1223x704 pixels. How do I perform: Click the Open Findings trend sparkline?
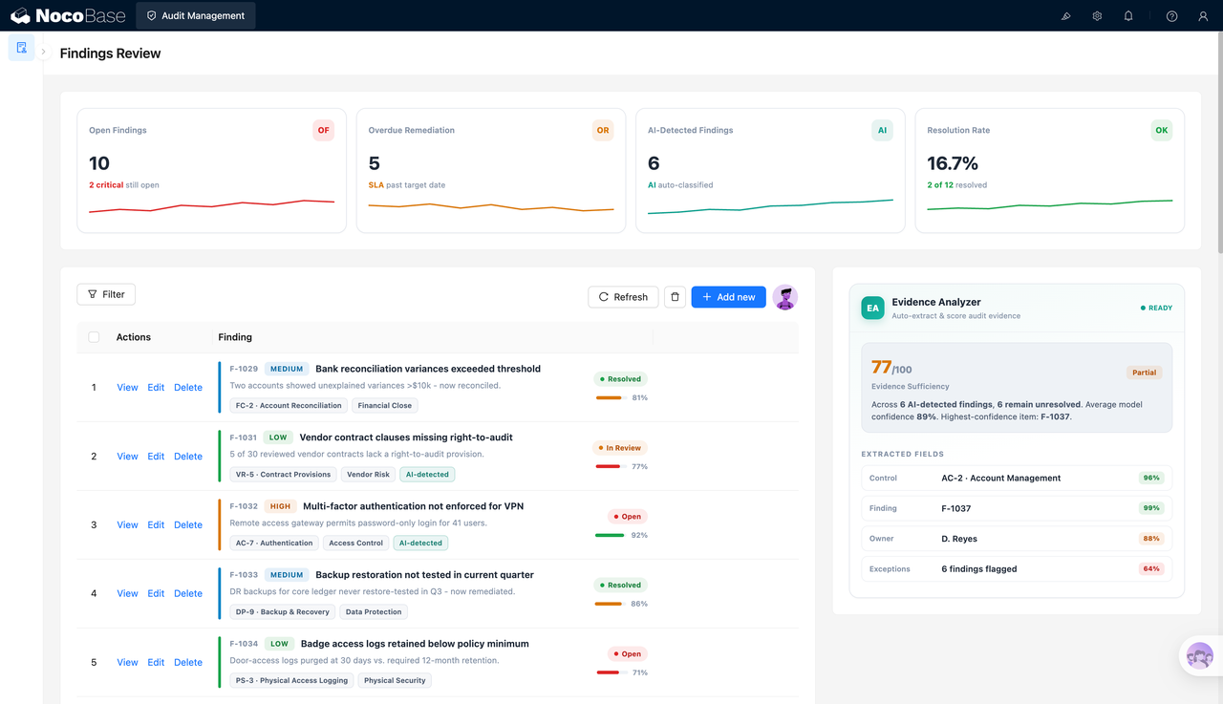(x=211, y=205)
